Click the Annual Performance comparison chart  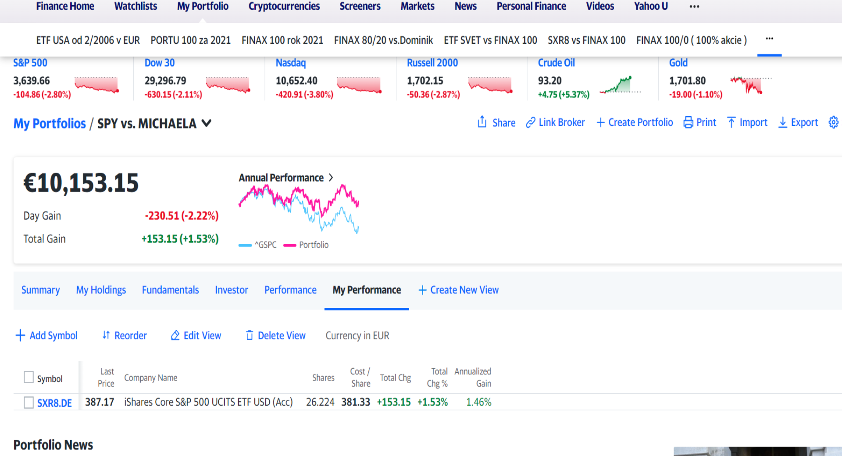click(299, 209)
